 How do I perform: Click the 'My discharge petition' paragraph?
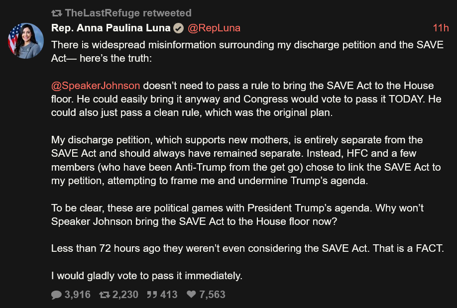246,160
